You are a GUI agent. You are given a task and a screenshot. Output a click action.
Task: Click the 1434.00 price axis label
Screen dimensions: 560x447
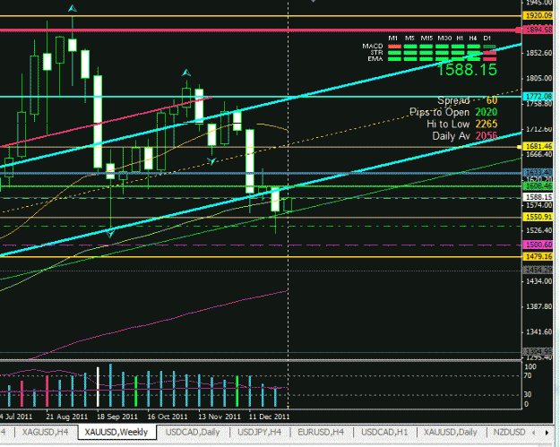pos(538,281)
